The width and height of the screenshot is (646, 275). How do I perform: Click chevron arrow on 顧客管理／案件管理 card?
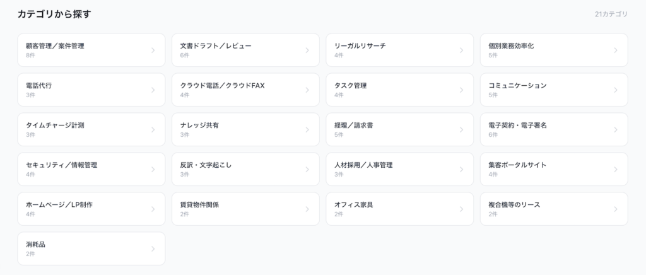tap(153, 50)
